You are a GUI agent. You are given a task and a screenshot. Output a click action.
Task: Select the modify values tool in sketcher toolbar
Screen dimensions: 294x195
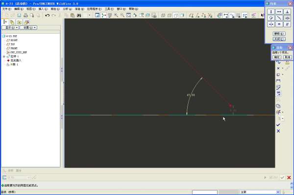click(x=278, y=87)
